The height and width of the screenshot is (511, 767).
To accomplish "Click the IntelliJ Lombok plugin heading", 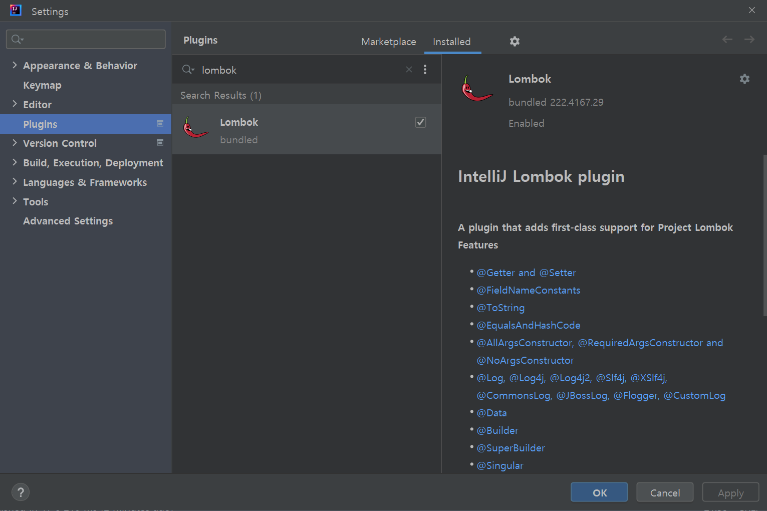I will click(541, 176).
